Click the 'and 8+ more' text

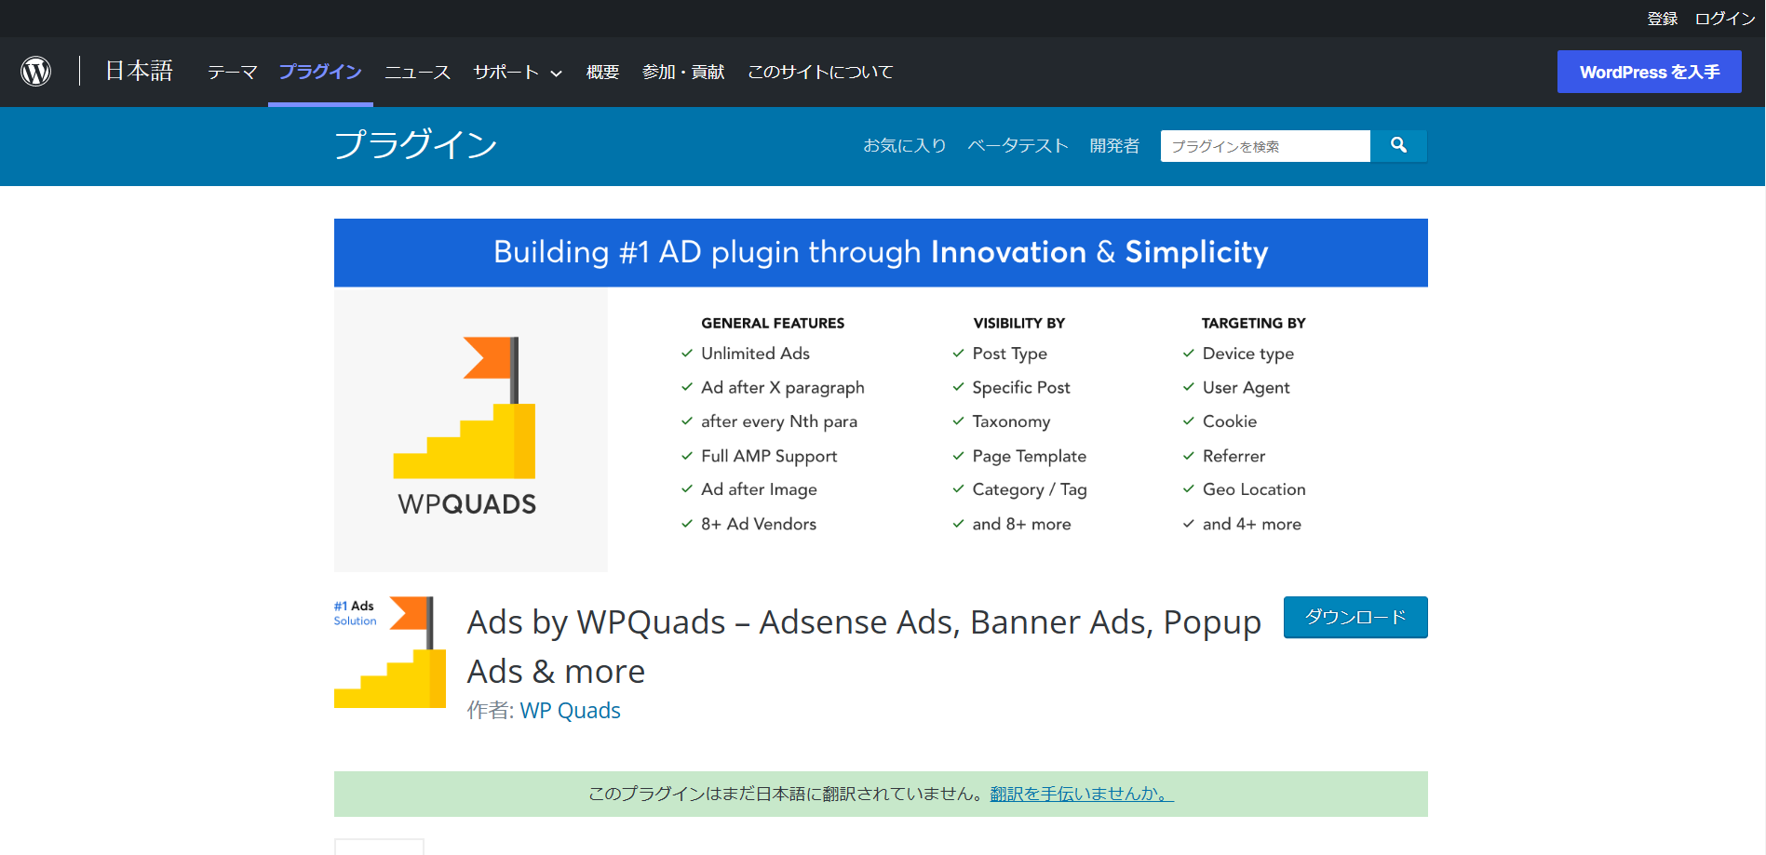(x=1021, y=524)
